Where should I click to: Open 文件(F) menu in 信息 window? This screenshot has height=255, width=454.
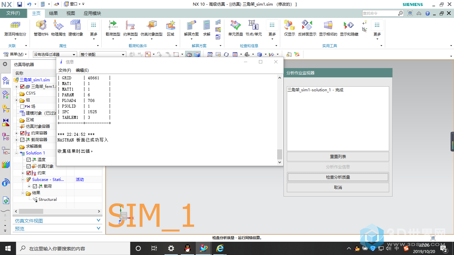coord(65,70)
